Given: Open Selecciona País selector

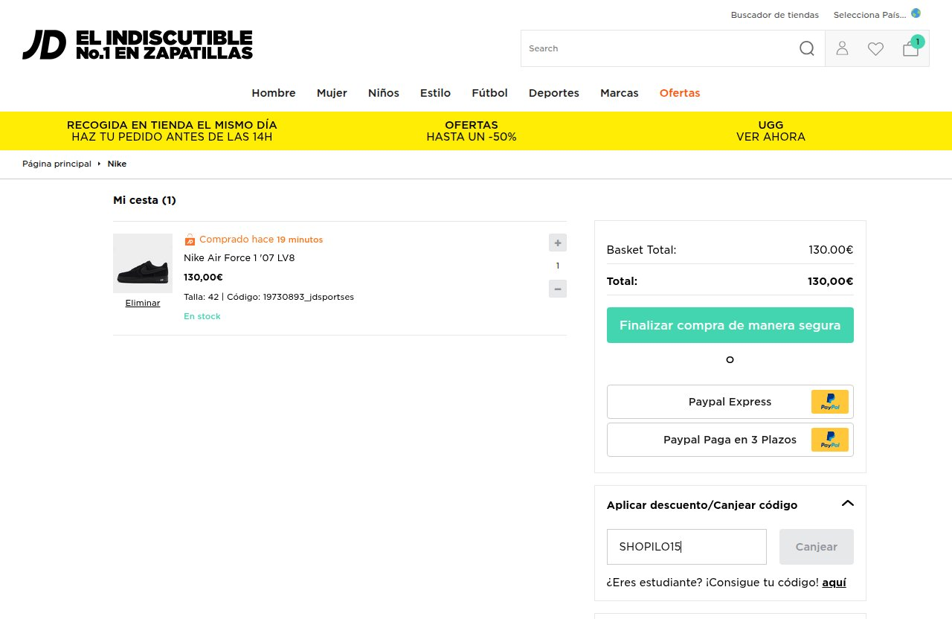Looking at the screenshot, I should tap(869, 15).
